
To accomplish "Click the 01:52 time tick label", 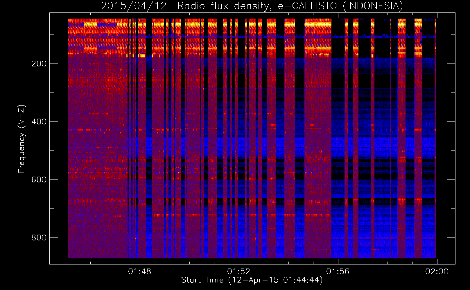I will (239, 272).
